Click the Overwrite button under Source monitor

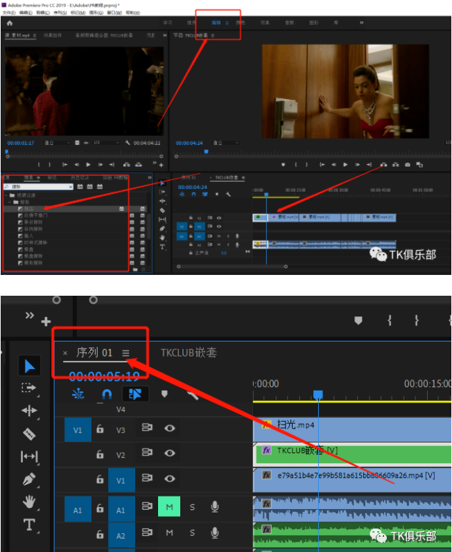pos(139,164)
